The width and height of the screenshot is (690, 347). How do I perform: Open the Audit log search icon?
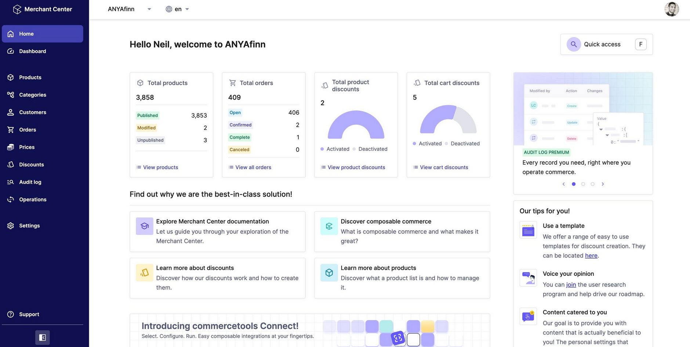pyautogui.click(x=11, y=182)
